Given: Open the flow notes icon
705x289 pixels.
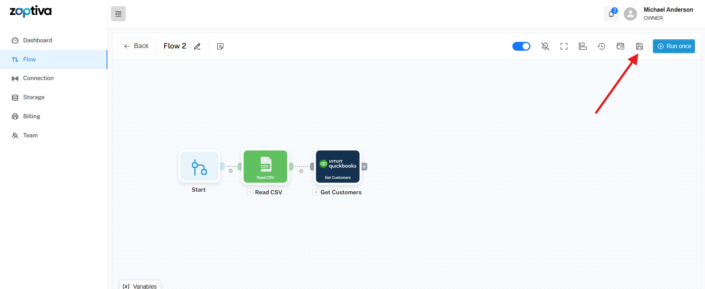Looking at the screenshot, I should [220, 46].
